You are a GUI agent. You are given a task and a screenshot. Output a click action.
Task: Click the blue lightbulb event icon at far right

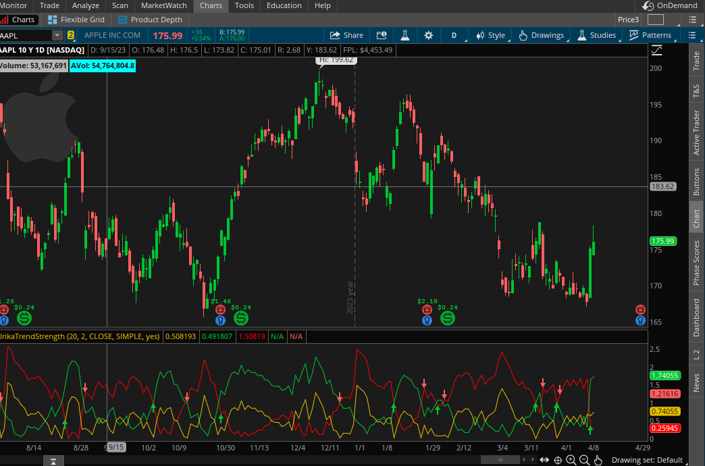[640, 320]
